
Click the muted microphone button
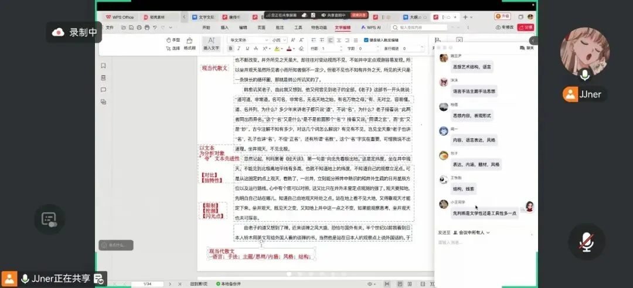(586, 242)
